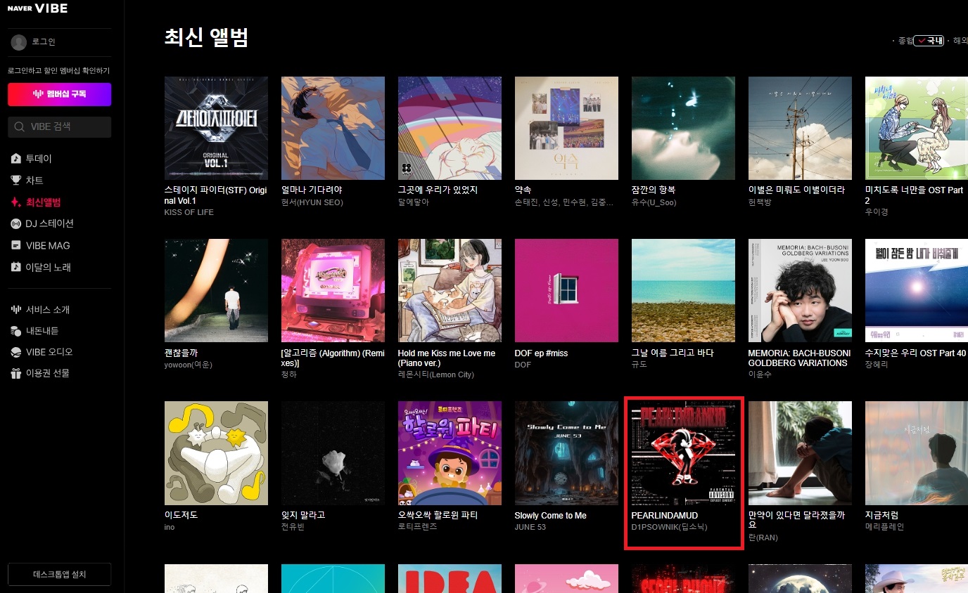Click artist name 현서(HYUN SEO)
This screenshot has width=968, height=593.
point(312,202)
